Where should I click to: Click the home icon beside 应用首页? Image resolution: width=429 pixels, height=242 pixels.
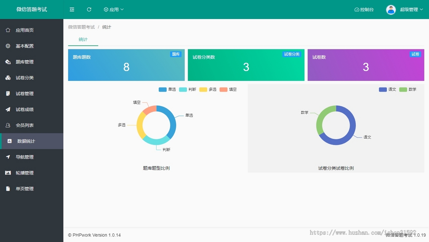[8, 30]
